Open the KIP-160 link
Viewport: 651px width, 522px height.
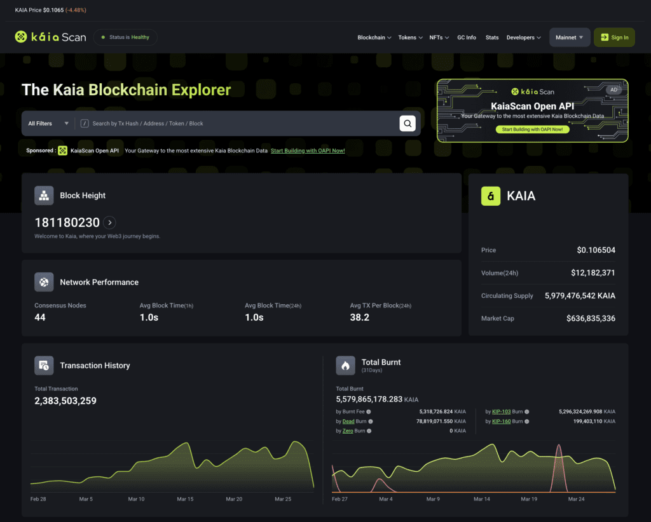click(501, 421)
